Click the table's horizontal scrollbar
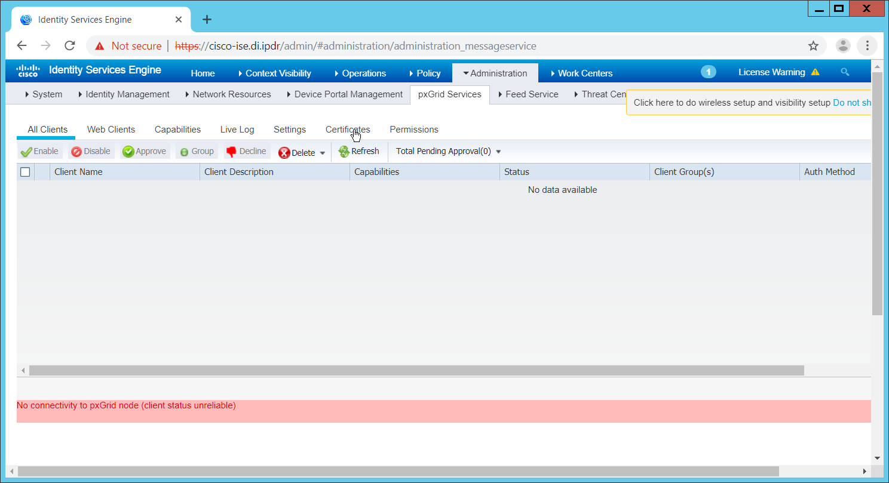 (416, 371)
